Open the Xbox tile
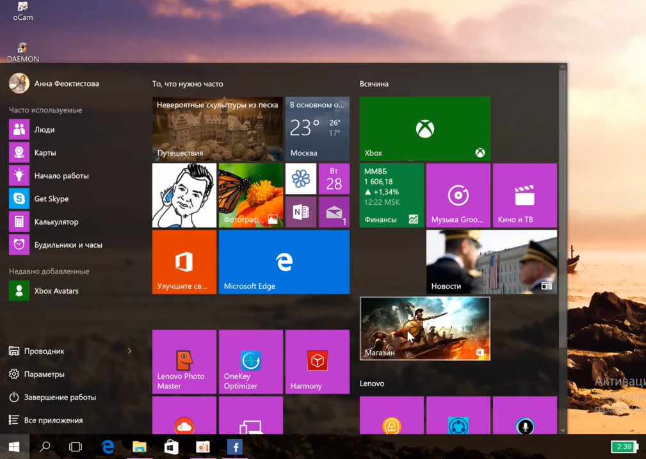646x459 pixels. 424,129
